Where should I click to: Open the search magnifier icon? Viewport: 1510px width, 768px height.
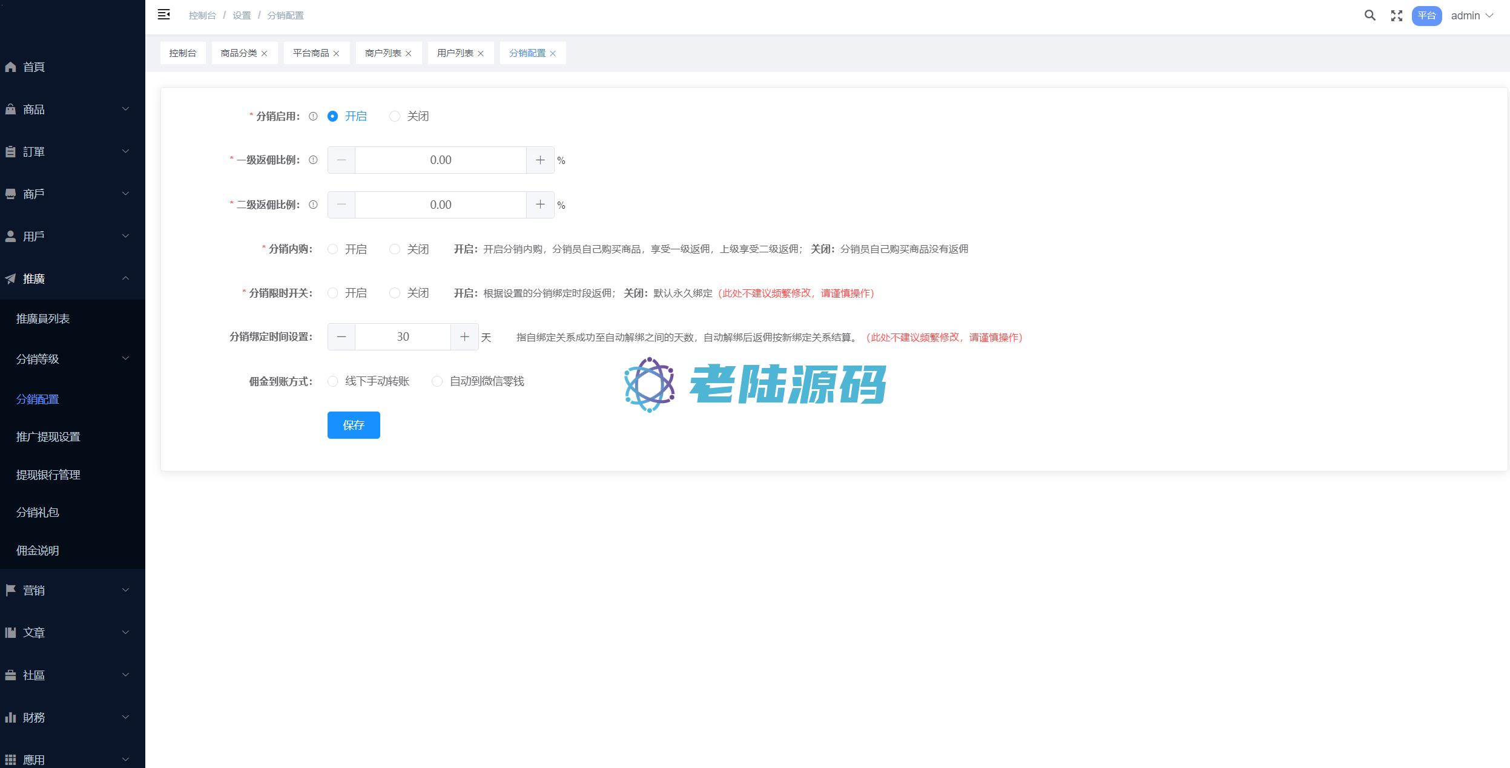point(1370,16)
